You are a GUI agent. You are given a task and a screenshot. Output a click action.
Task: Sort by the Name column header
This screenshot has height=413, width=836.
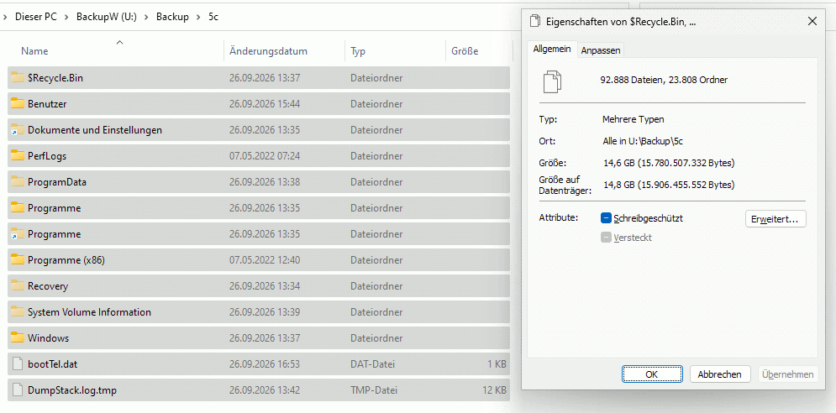click(x=34, y=51)
